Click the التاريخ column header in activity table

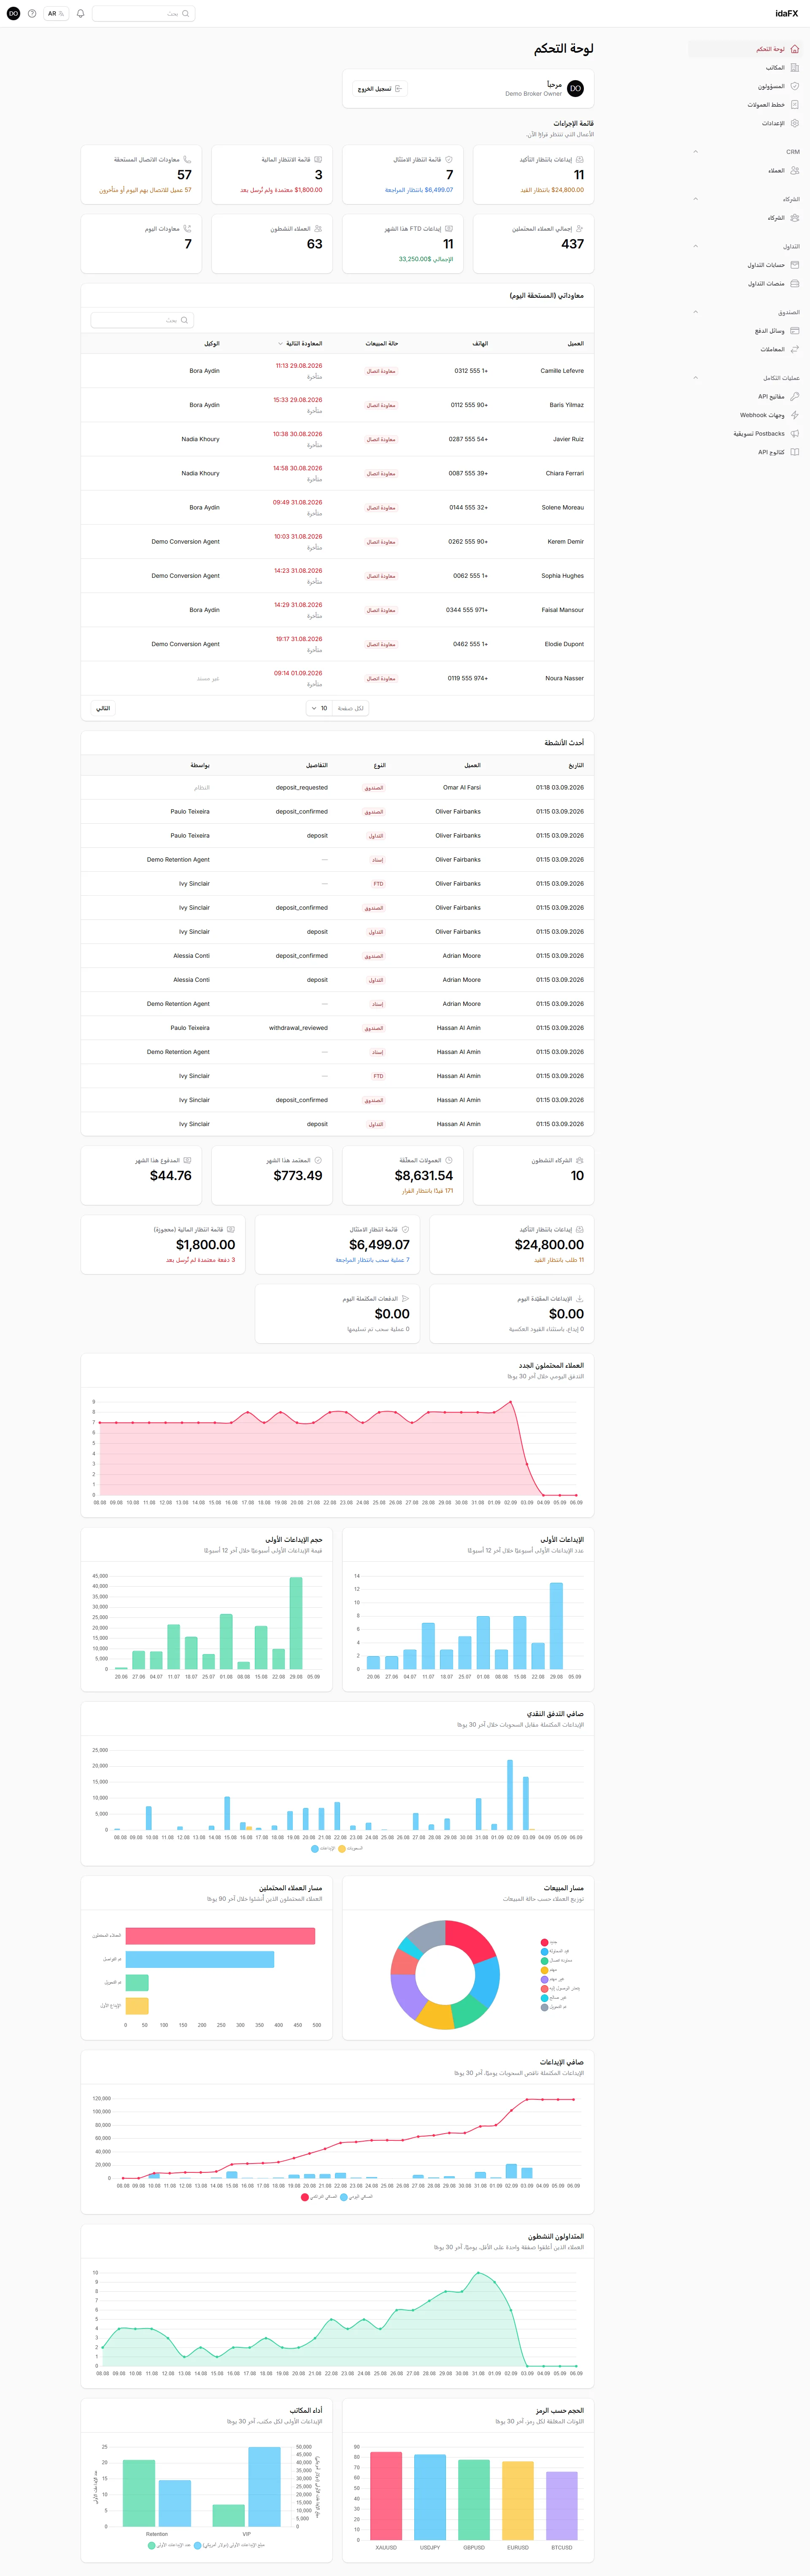pyautogui.click(x=576, y=765)
